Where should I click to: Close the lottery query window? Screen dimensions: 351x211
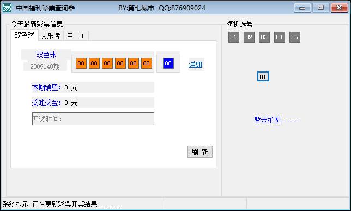click(x=339, y=8)
